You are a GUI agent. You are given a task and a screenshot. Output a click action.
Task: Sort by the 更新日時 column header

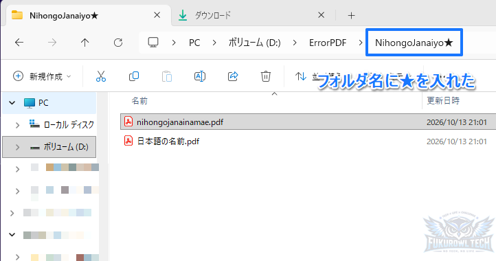coord(443,100)
